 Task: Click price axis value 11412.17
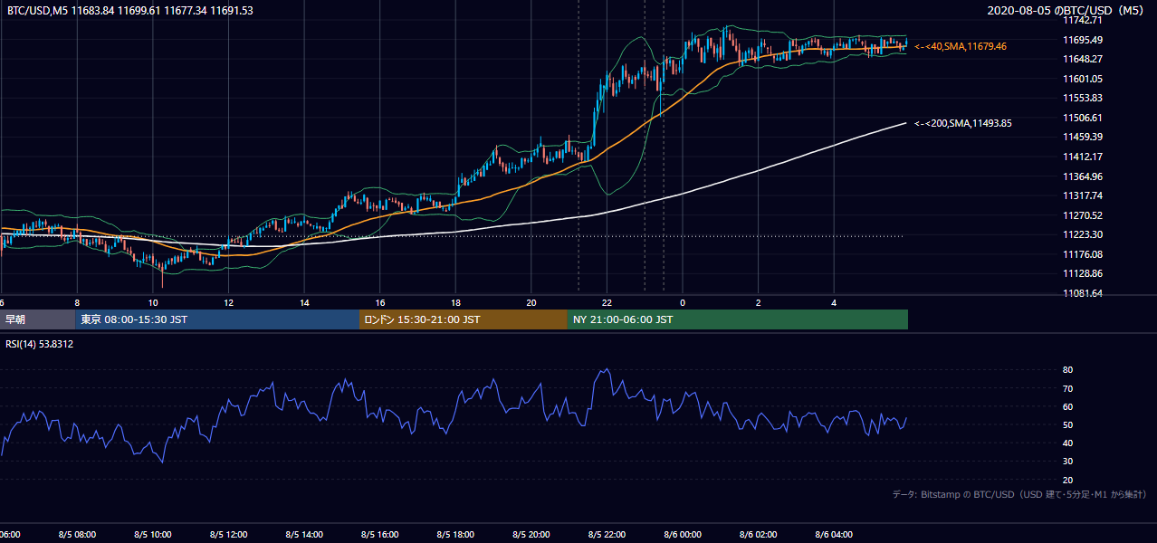[x=1083, y=157]
